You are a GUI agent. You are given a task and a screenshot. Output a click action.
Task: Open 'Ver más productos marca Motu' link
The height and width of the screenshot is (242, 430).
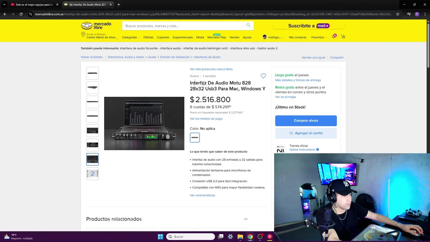pos(211,69)
